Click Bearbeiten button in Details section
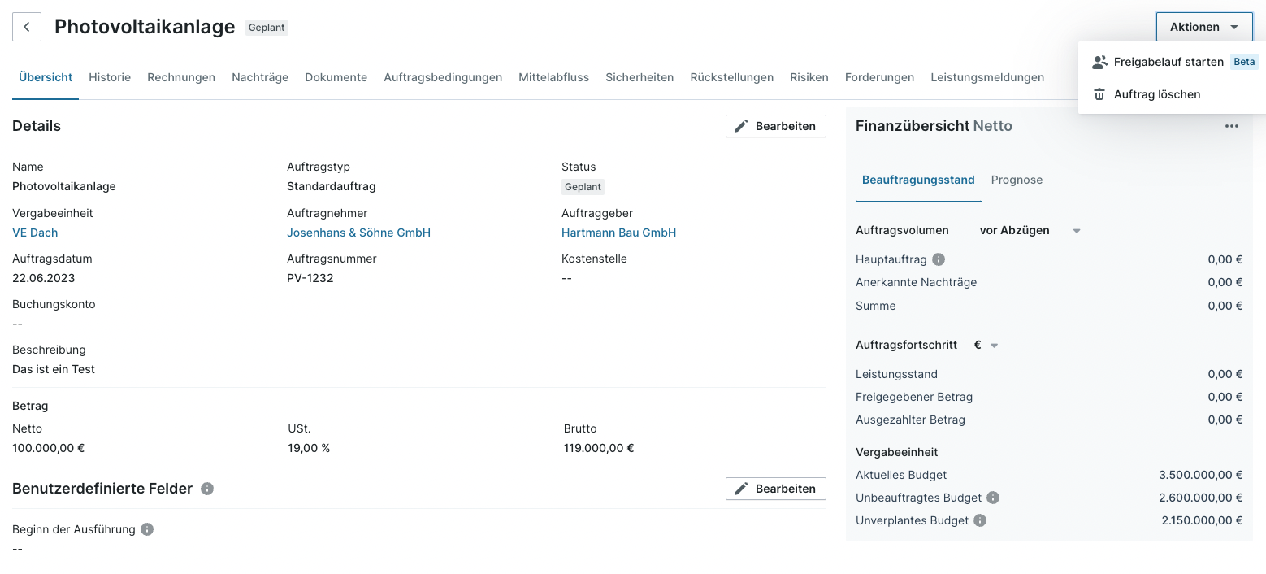1266x574 pixels. [775, 126]
